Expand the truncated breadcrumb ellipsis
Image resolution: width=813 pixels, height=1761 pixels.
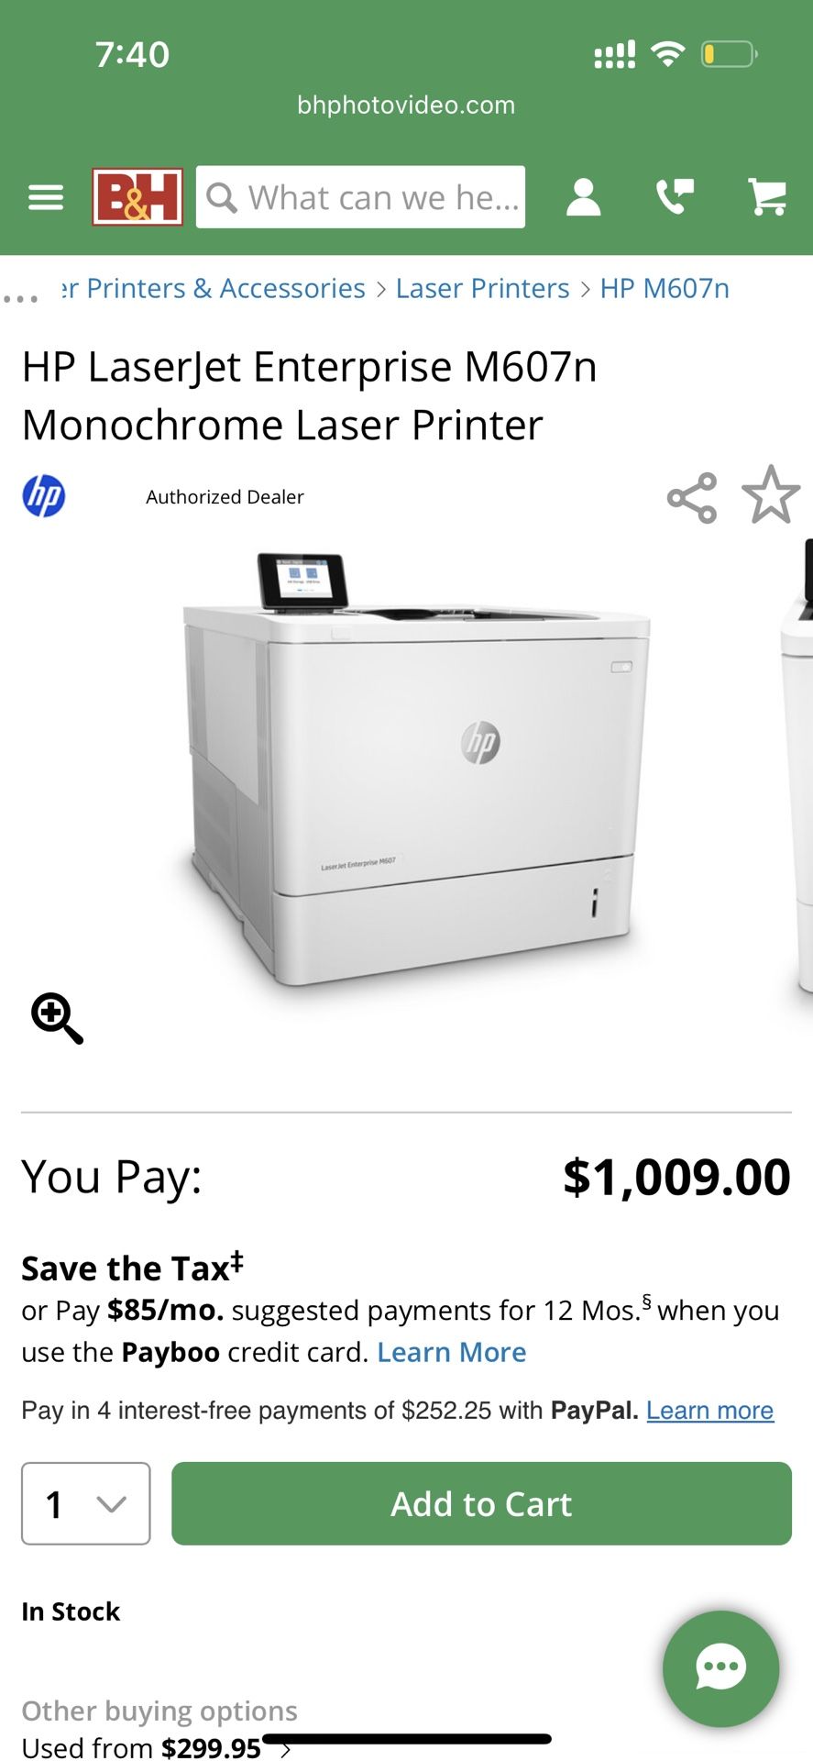20,298
